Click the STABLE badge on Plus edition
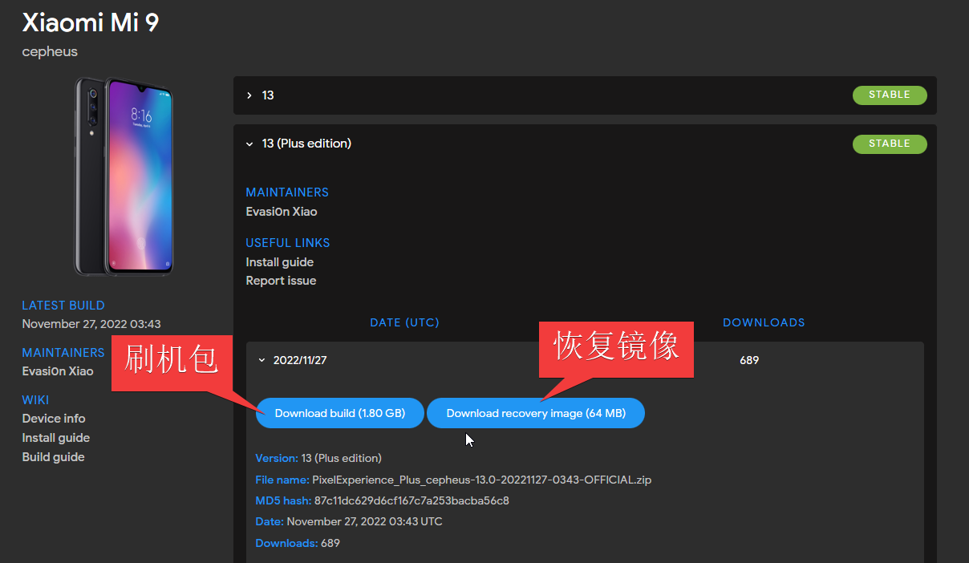The image size is (969, 563). (x=889, y=144)
